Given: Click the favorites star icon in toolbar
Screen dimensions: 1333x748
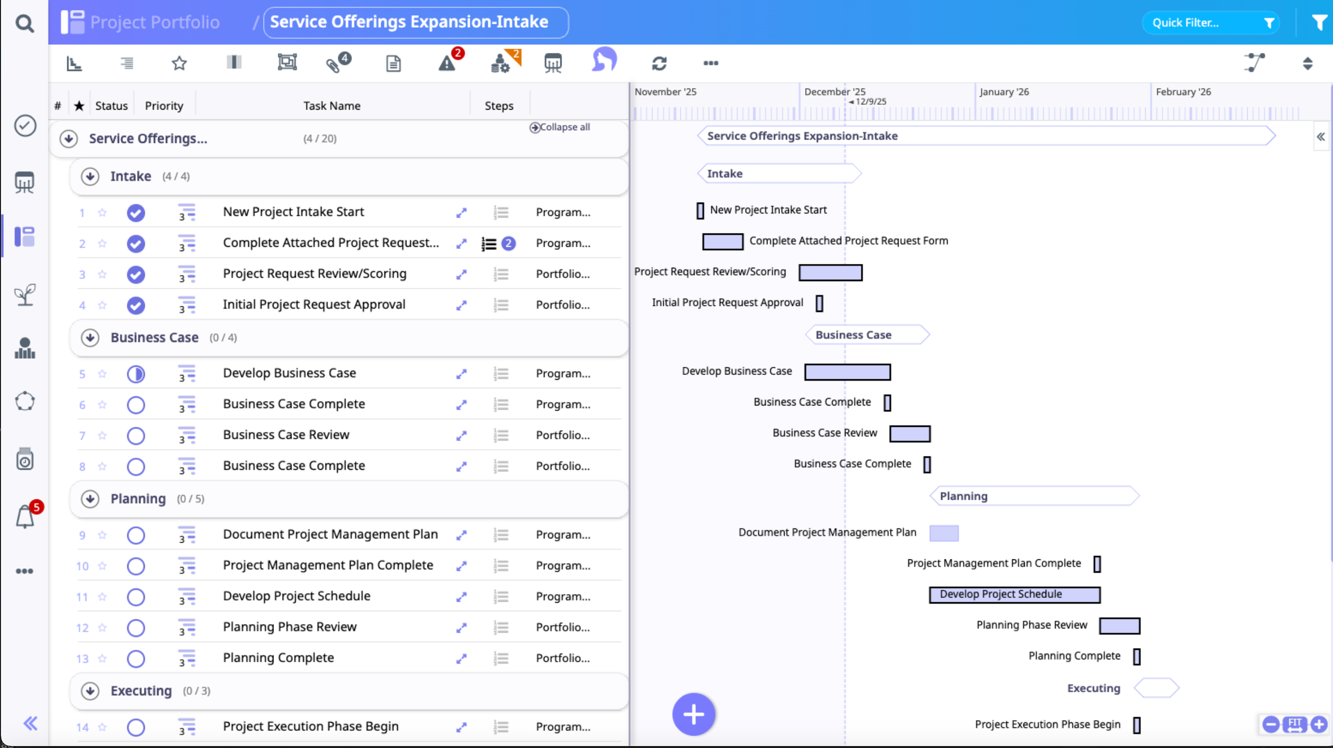Looking at the screenshot, I should click(x=179, y=63).
